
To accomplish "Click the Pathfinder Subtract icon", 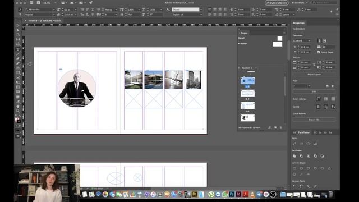I will (x=301, y=156).
